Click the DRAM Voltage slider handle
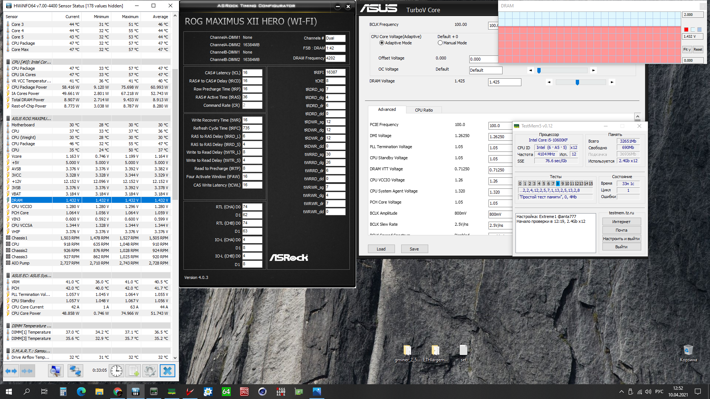This screenshot has height=399, width=710. (x=577, y=82)
